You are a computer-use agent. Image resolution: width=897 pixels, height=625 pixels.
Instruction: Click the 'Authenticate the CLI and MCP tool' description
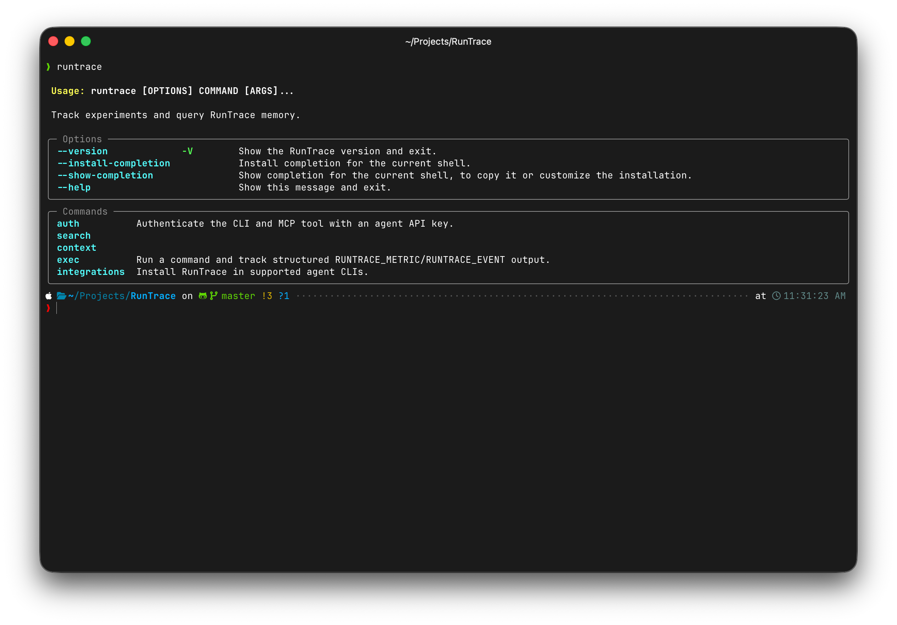[x=295, y=224]
